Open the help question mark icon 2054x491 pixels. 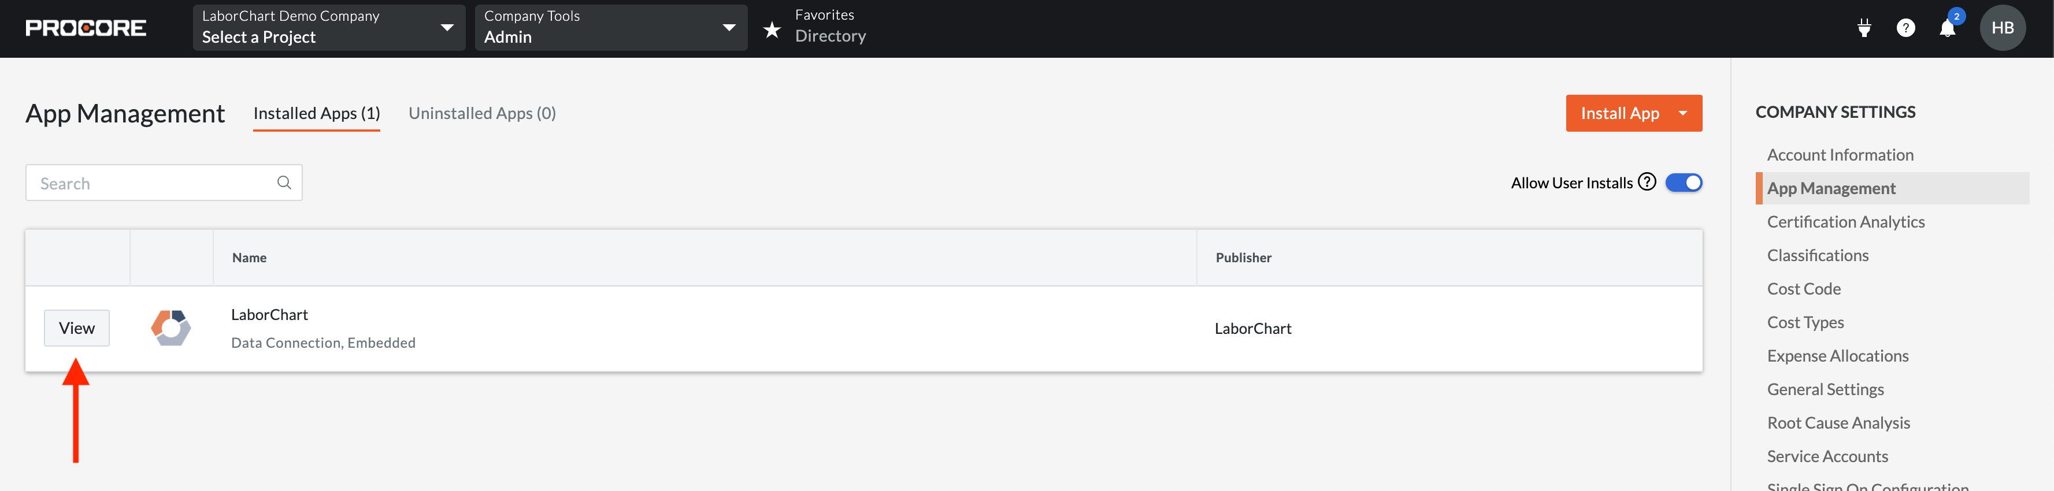coord(1905,28)
